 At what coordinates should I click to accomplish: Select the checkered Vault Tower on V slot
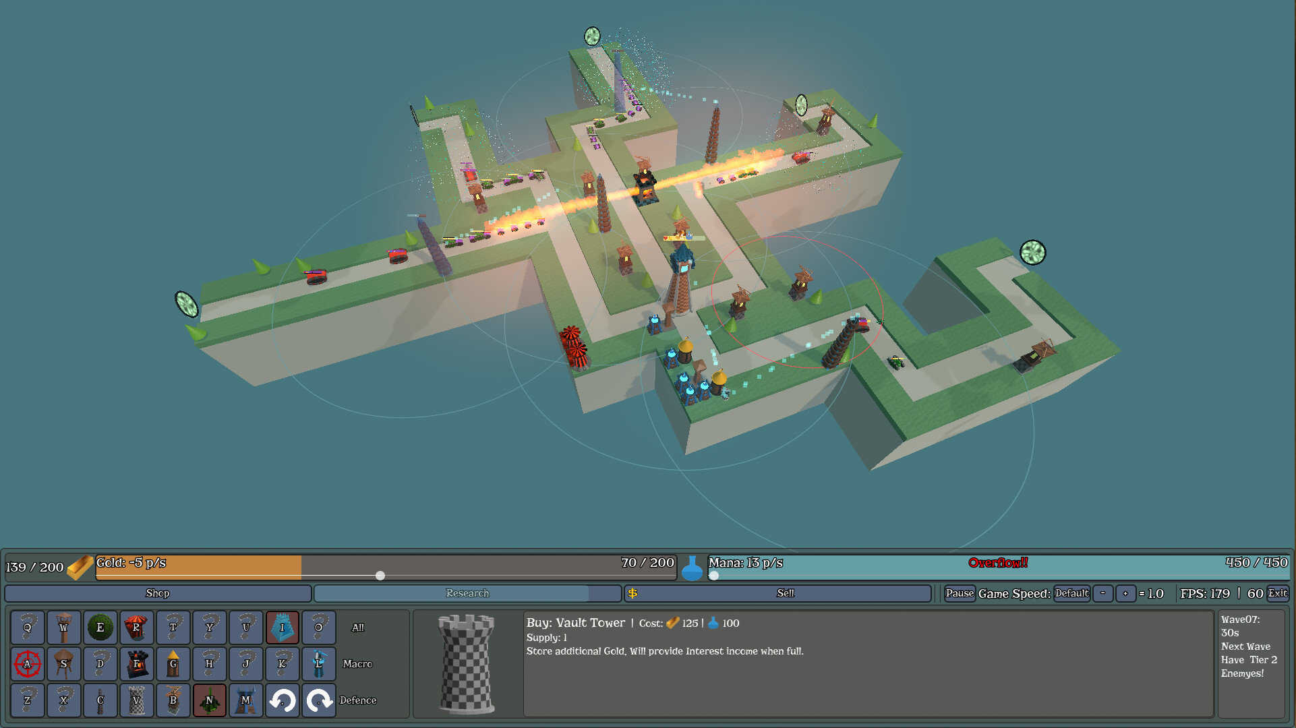coord(136,700)
